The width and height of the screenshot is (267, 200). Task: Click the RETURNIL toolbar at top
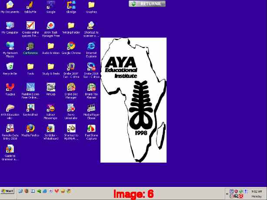click(147, 3)
